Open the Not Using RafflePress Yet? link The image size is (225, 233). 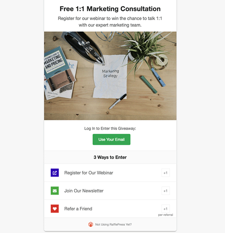(x=114, y=225)
